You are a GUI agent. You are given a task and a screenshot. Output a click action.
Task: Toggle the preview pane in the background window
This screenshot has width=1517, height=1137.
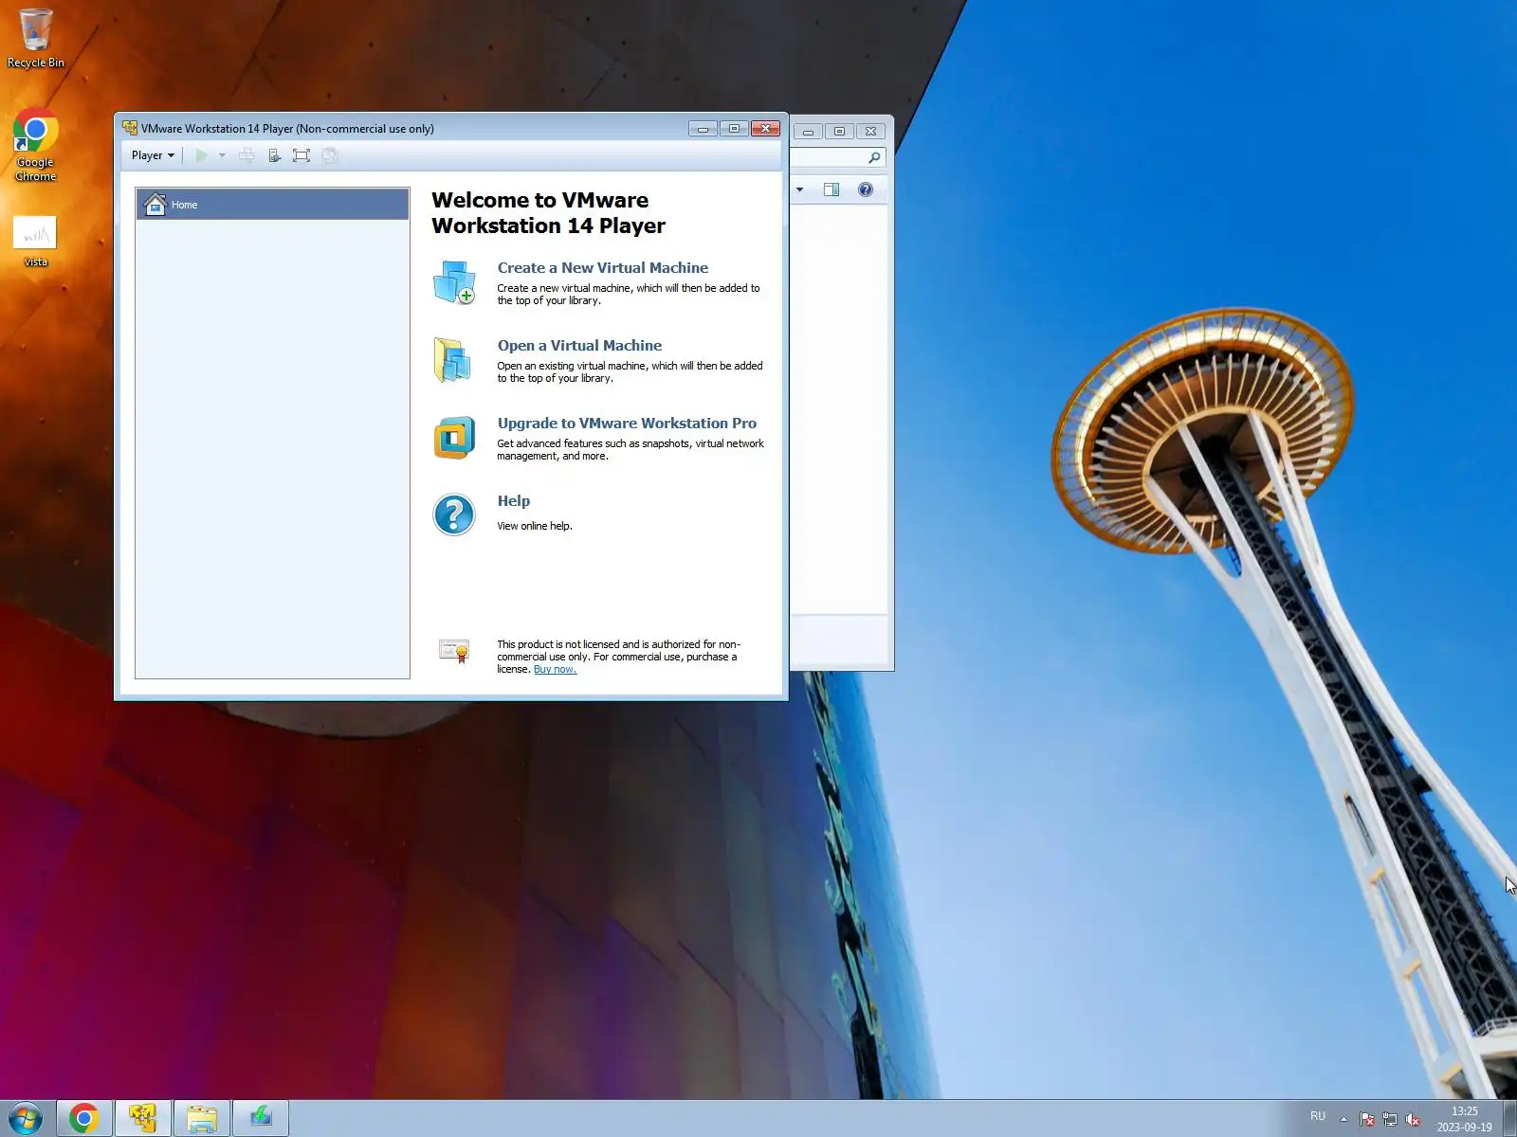(832, 189)
